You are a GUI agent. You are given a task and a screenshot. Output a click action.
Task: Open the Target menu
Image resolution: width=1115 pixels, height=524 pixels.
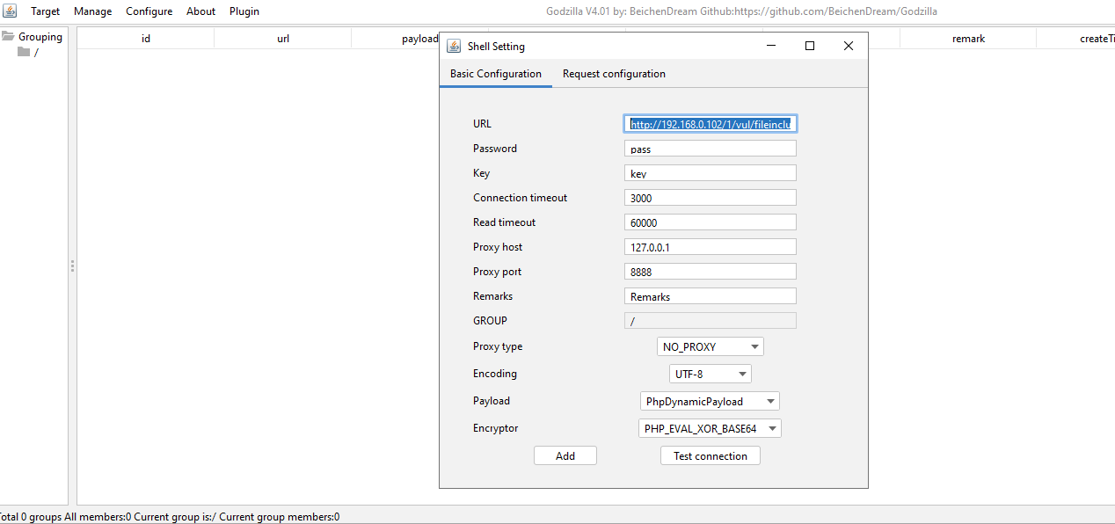coord(46,11)
